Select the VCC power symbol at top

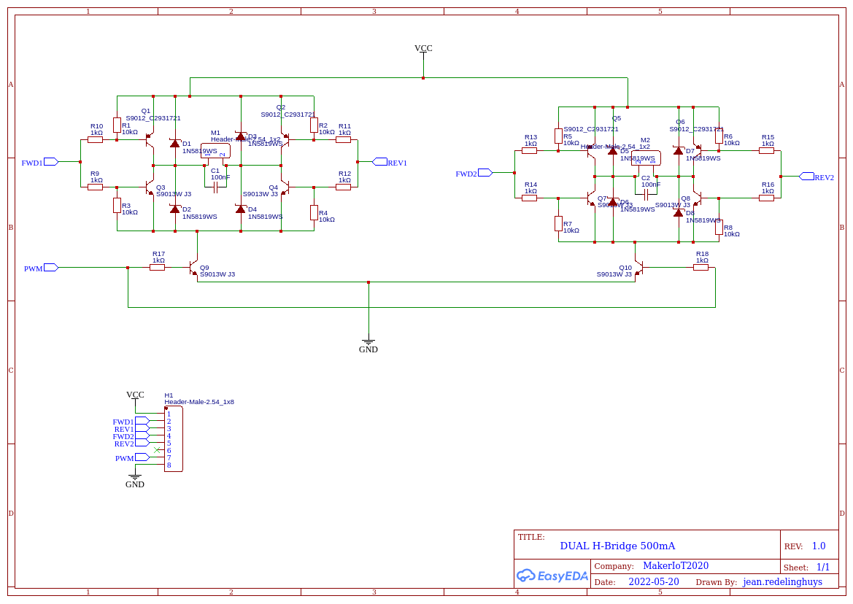[423, 49]
